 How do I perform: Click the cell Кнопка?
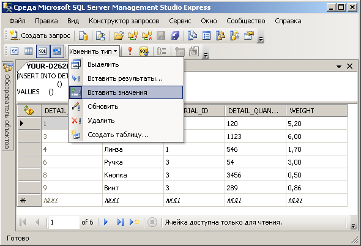tap(133, 175)
